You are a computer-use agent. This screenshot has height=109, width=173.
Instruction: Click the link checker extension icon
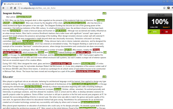coord(168,8)
